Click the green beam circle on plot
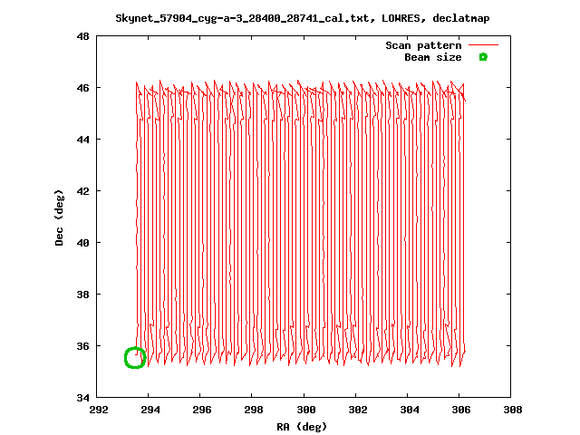The width and height of the screenshot is (580, 435). (135, 358)
